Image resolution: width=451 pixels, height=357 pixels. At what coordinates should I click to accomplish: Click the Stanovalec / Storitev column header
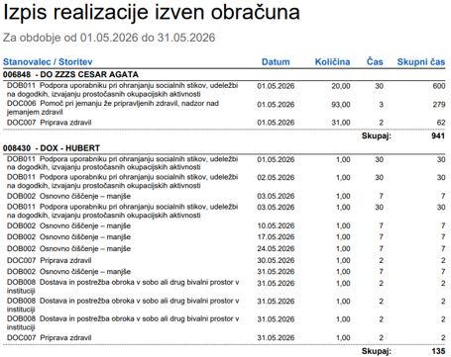tap(48, 61)
